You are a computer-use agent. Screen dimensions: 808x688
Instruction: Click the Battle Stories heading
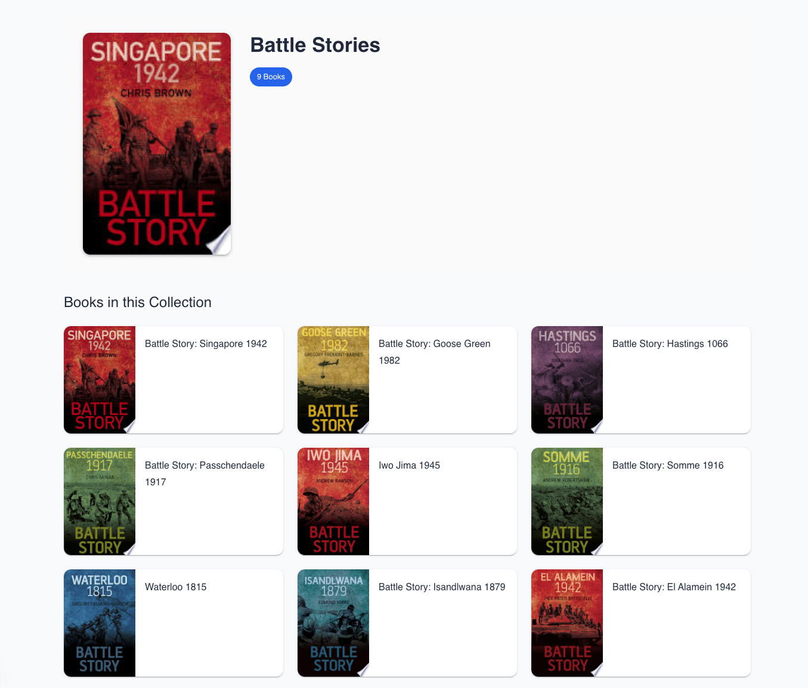(315, 45)
